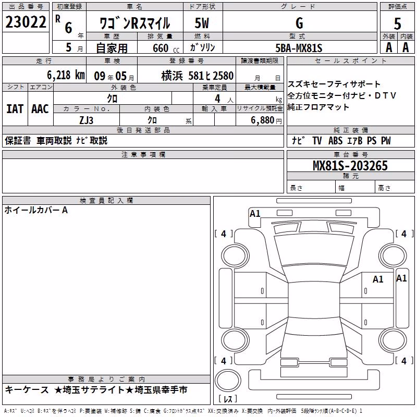Select the recycle deposit 6,880 yen
The image size is (417, 417).
tap(266, 120)
